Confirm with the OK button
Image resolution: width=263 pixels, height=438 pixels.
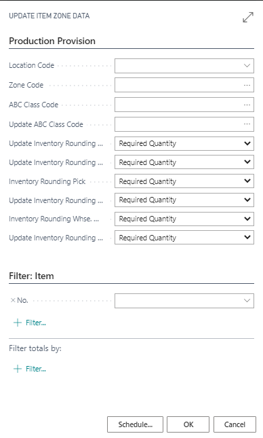click(188, 424)
